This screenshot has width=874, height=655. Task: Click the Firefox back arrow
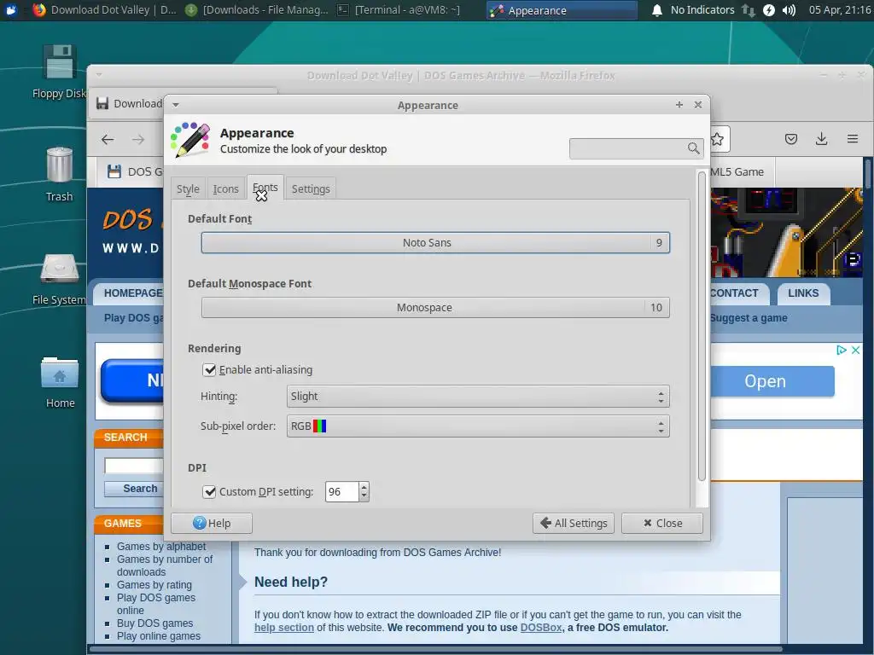108,139
